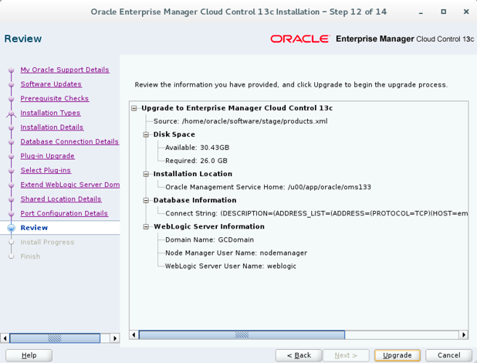Click steps panel scrollbar left arrow
The image size is (477, 363).
[5, 338]
